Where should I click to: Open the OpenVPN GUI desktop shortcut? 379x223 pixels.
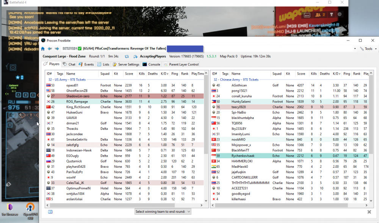(30, 207)
